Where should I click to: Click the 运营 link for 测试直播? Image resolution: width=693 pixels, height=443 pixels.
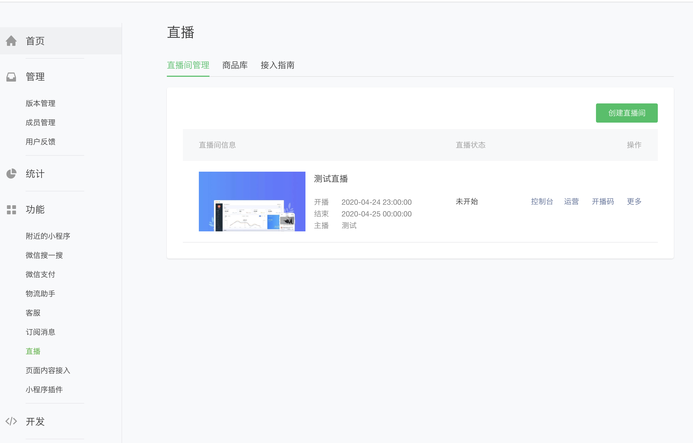click(571, 202)
